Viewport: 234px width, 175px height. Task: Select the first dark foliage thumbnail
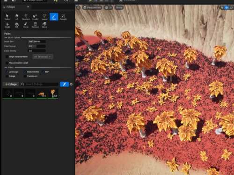(7, 93)
